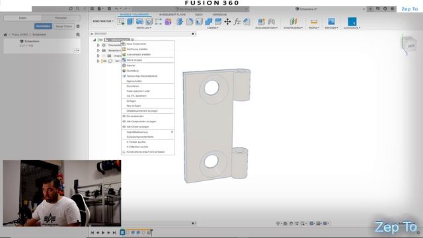Choose Alle Körper anzeigen in context menu
The width and height of the screenshot is (423, 238).
148,126
